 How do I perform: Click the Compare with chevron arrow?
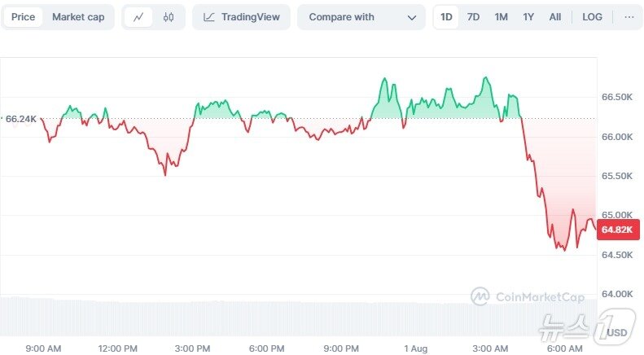(x=411, y=17)
